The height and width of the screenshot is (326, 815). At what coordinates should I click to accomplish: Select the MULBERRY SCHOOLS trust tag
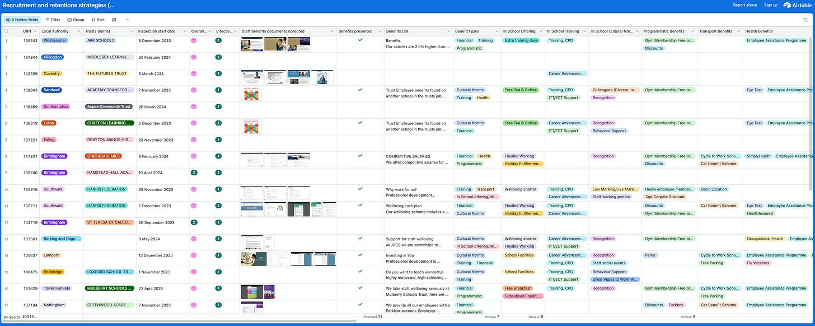tap(110, 288)
